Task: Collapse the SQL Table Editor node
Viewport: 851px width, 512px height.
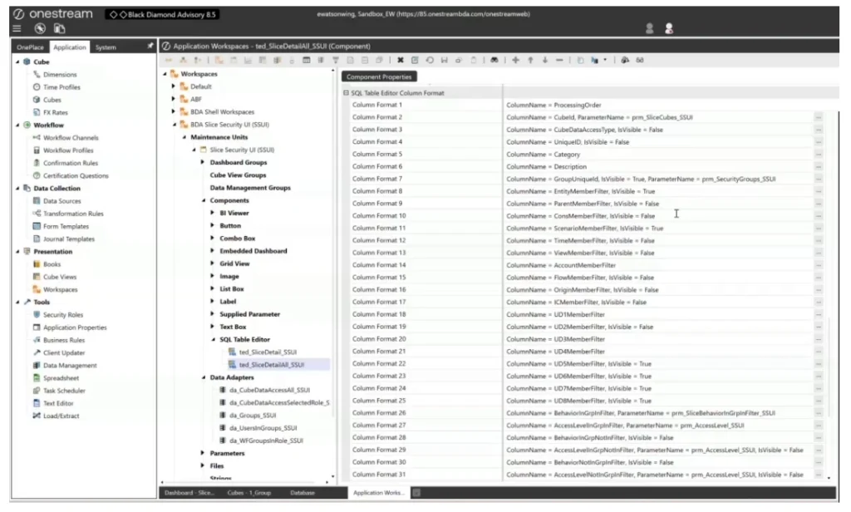Action: [213, 339]
